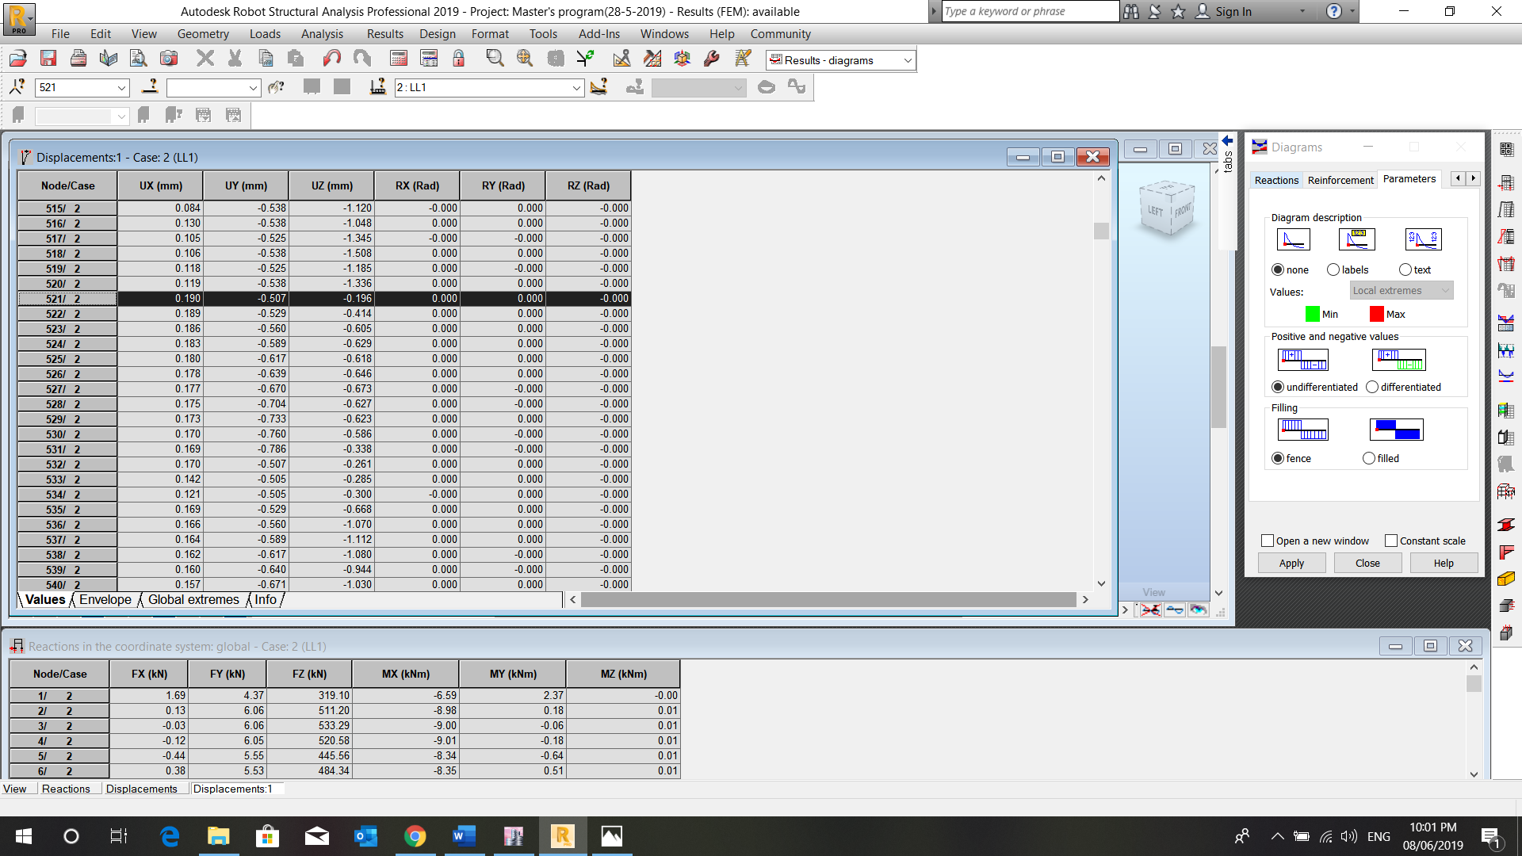Apply the diagram parameters

1291,563
